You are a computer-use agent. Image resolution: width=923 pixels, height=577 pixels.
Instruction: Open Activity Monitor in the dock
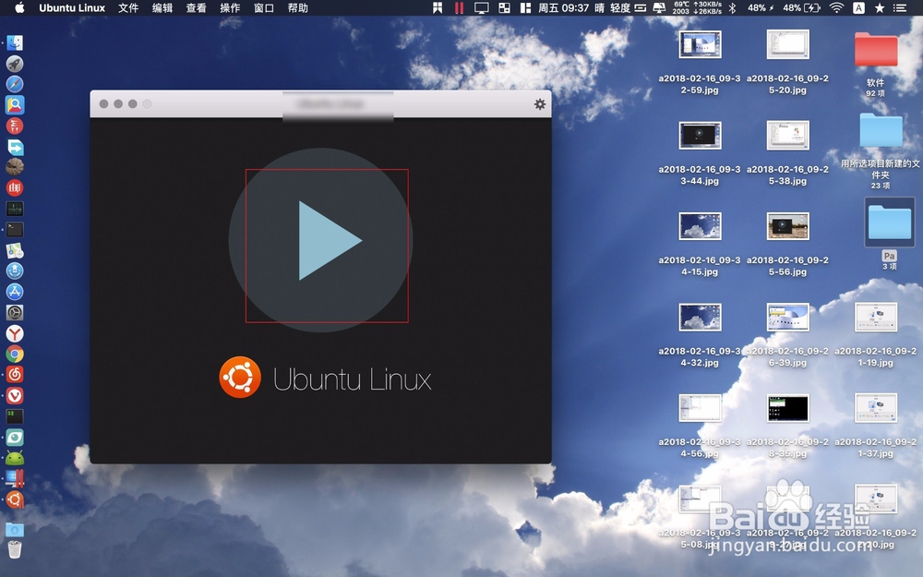15,209
